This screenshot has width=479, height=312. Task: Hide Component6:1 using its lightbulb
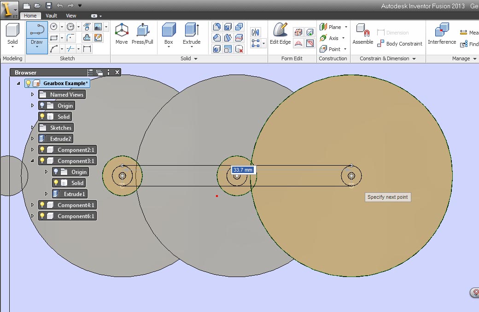(x=43, y=216)
